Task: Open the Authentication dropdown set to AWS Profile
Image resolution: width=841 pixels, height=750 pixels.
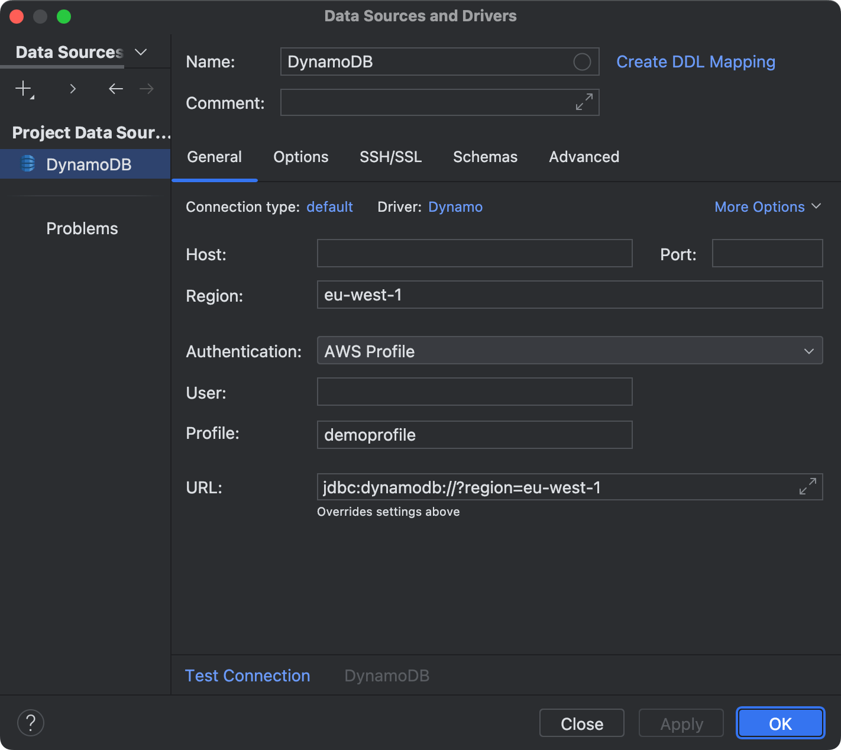Action: [808, 350]
